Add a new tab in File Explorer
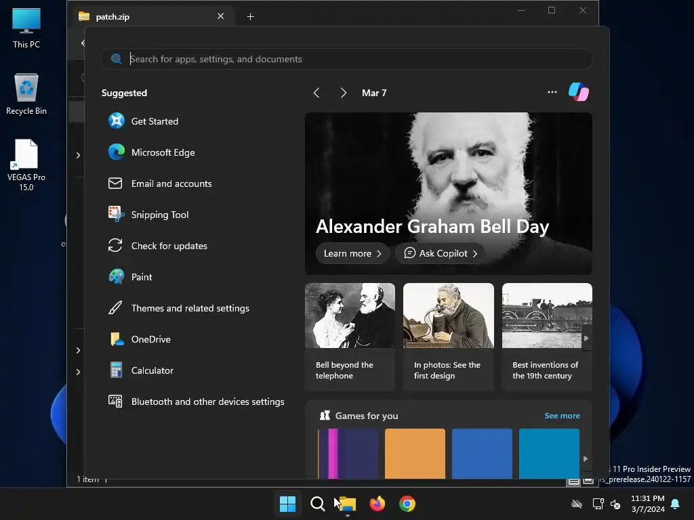 pyautogui.click(x=250, y=17)
